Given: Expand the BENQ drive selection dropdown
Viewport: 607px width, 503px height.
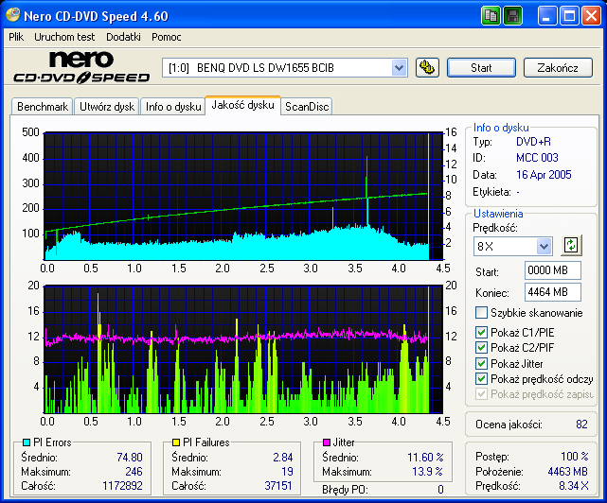Looking at the screenshot, I should click(x=399, y=68).
